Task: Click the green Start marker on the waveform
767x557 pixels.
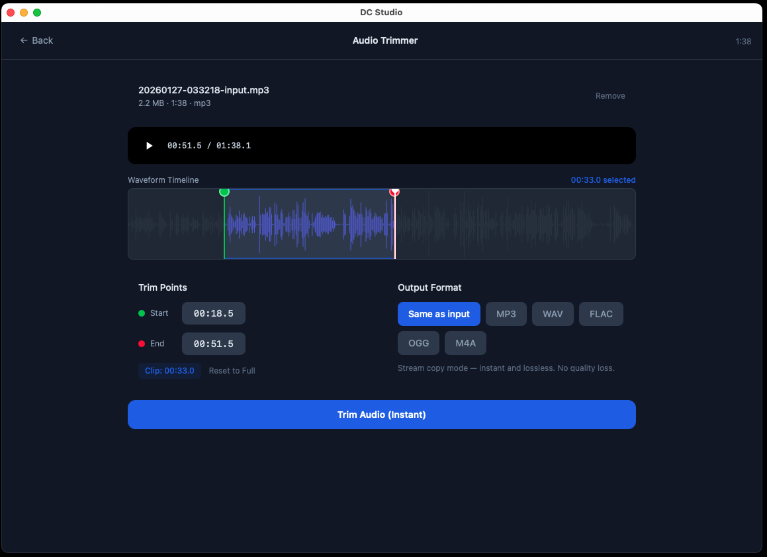Action: (224, 192)
